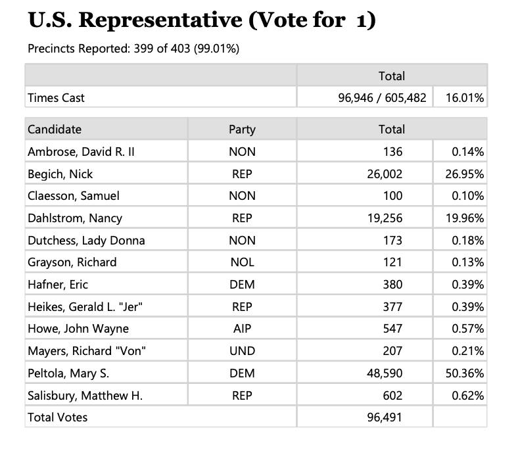Click the U.S. Representative heading
518x451 pixels.
coord(202,21)
